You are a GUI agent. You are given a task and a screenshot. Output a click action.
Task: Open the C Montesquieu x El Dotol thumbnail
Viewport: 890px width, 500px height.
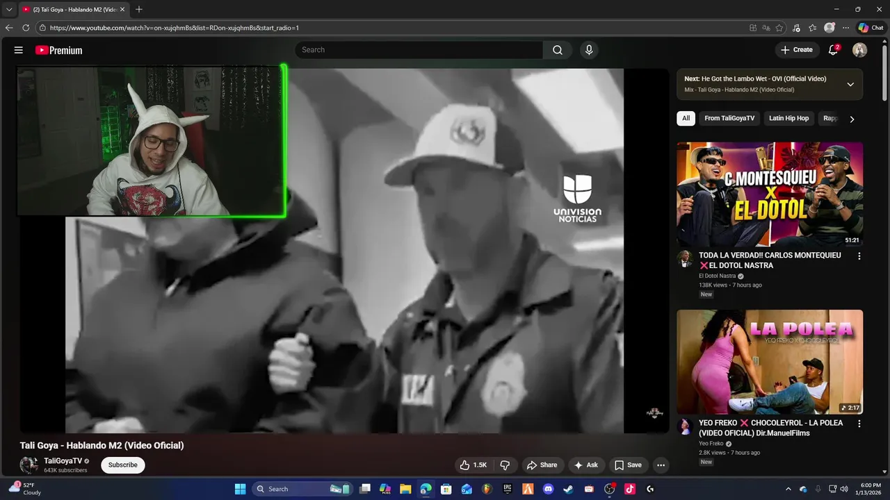point(770,194)
